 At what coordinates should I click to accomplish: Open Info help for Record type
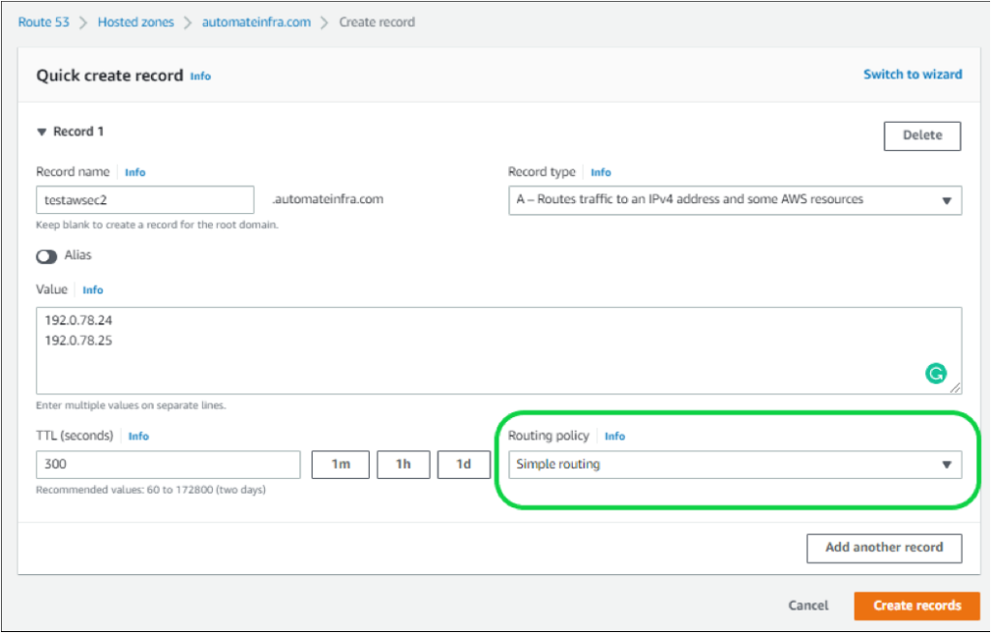[601, 171]
